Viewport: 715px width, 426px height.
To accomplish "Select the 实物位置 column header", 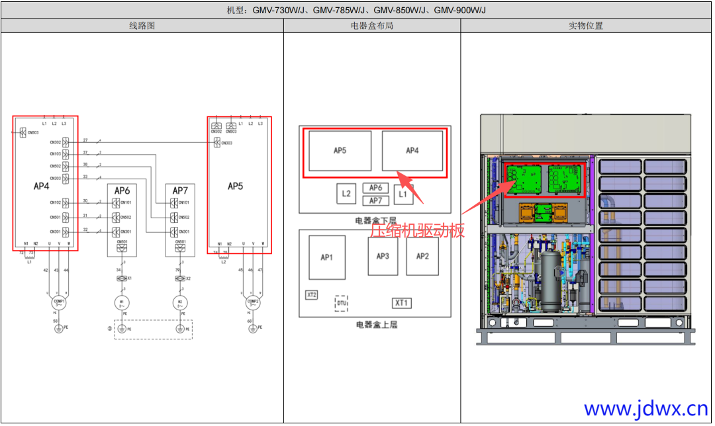I will coord(586,26).
